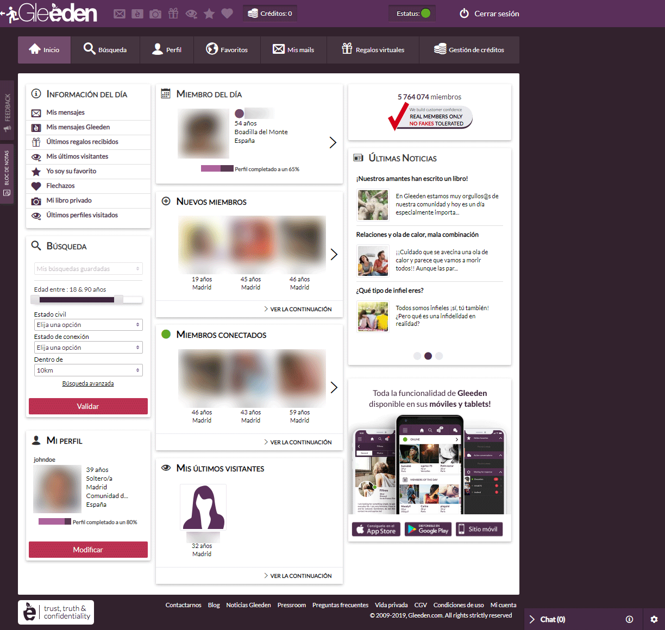665x630 pixels.
Task: Click the age range slider right handle
Action: click(118, 300)
